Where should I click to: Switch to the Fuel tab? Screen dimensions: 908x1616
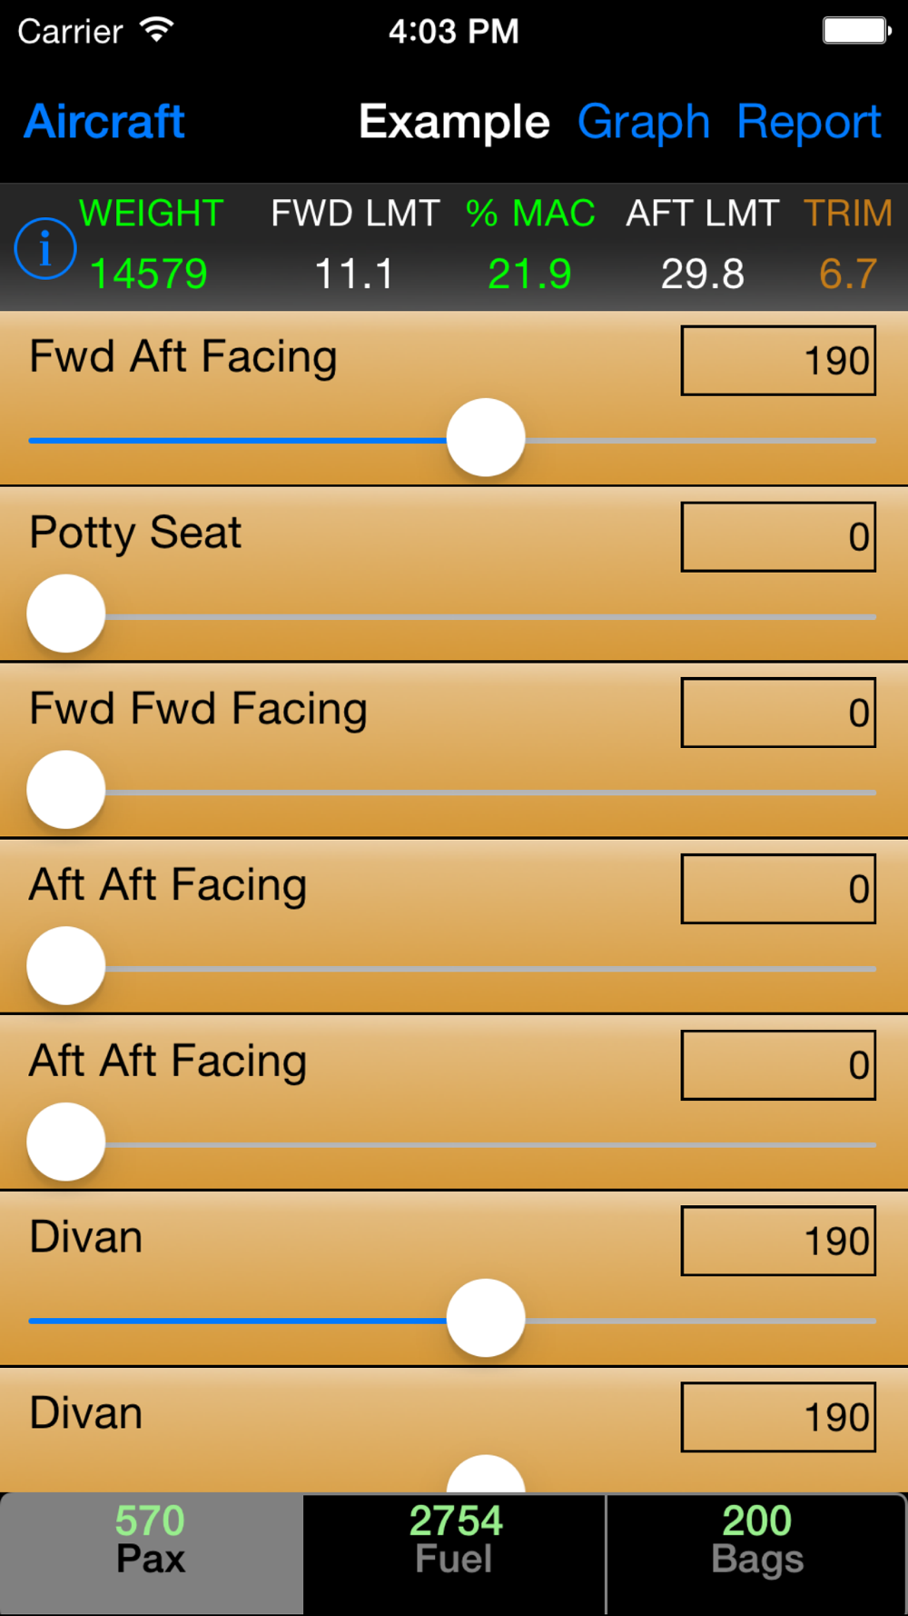[x=454, y=1554]
